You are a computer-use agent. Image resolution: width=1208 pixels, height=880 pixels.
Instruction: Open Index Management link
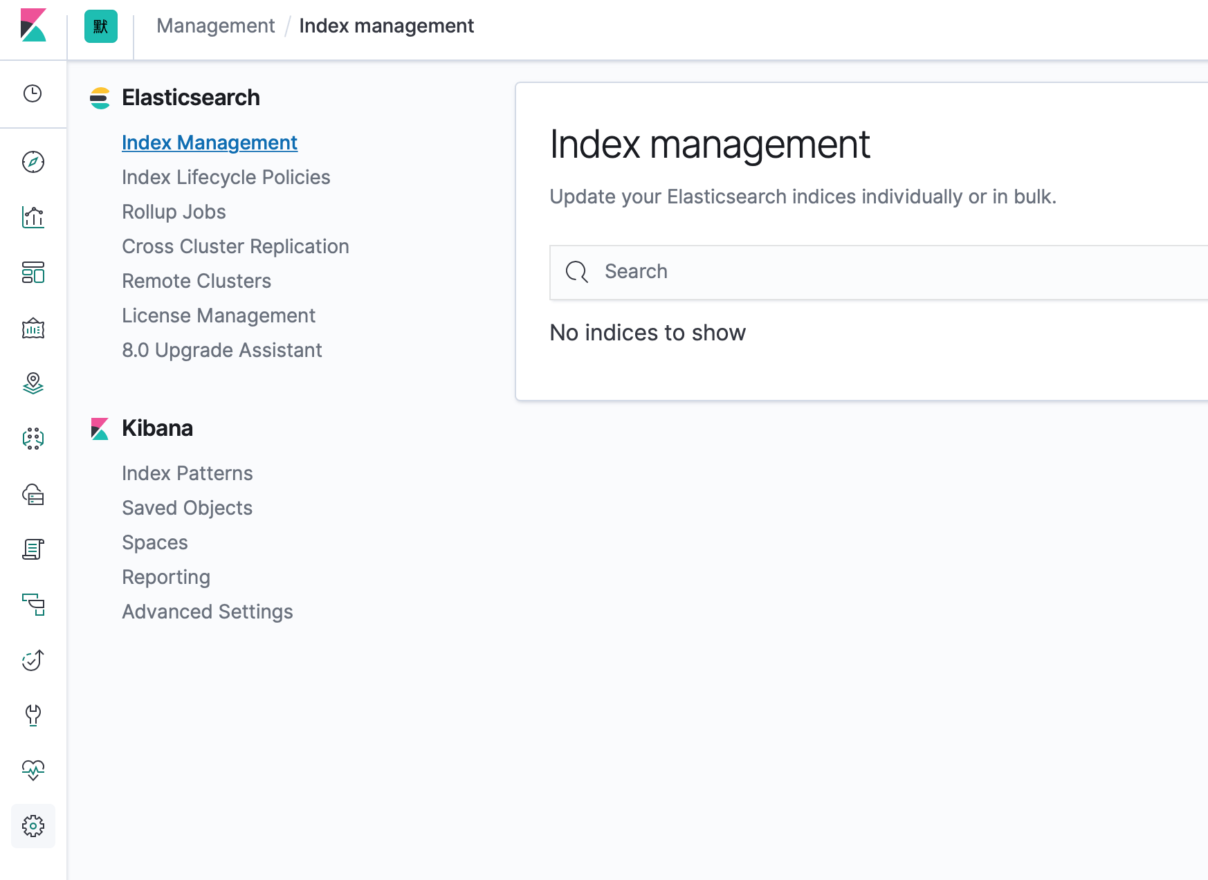point(210,143)
